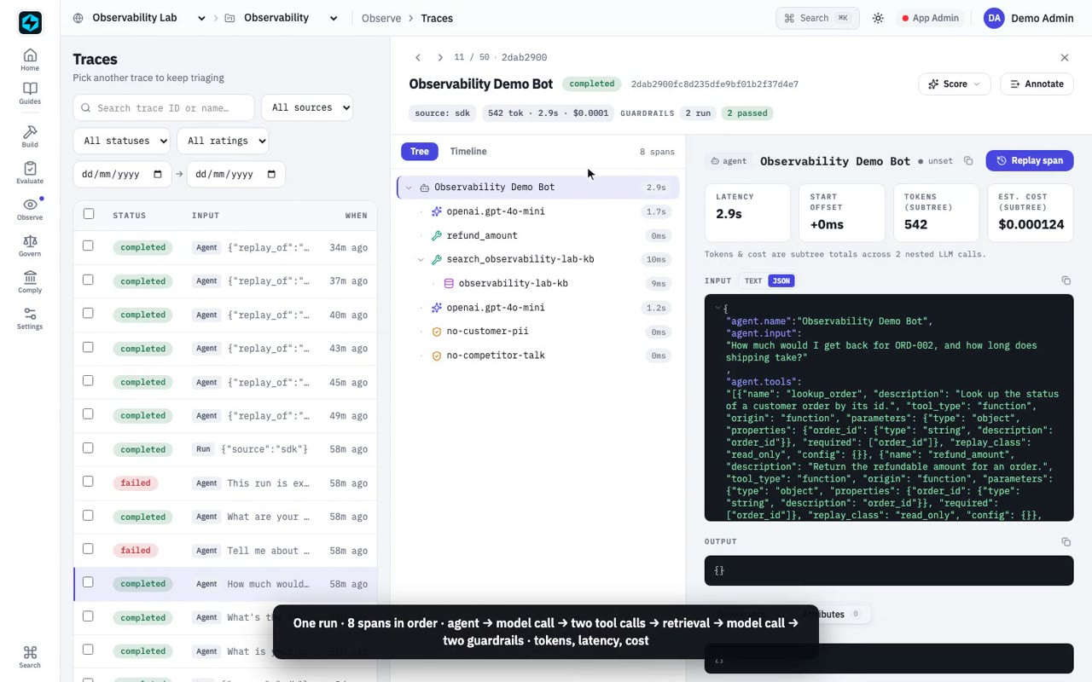Image resolution: width=1092 pixels, height=682 pixels.
Task: Open Build from the sidebar
Action: [30, 136]
